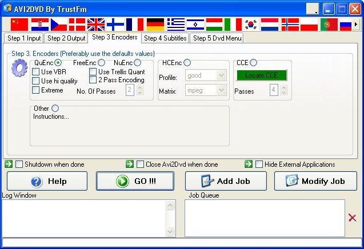Click the CCE Passes value field
Screen dimensions: 364x249
[x=274, y=90]
